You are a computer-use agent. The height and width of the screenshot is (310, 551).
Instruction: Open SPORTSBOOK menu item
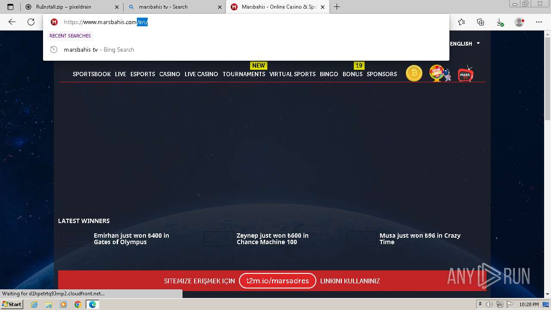[92, 74]
